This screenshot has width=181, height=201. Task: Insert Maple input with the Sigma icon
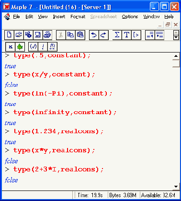point(117,35)
